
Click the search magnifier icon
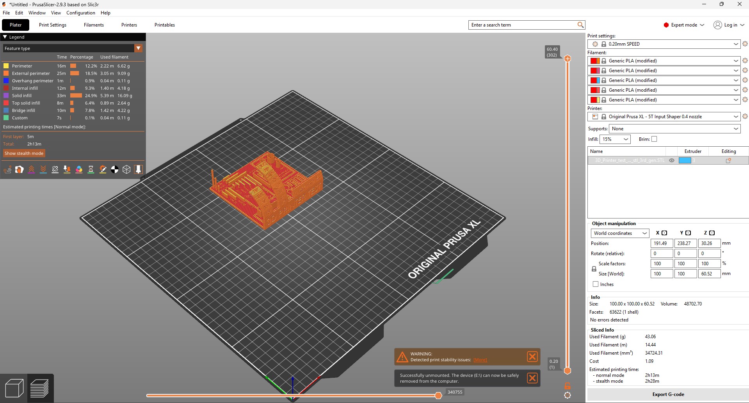pos(580,25)
